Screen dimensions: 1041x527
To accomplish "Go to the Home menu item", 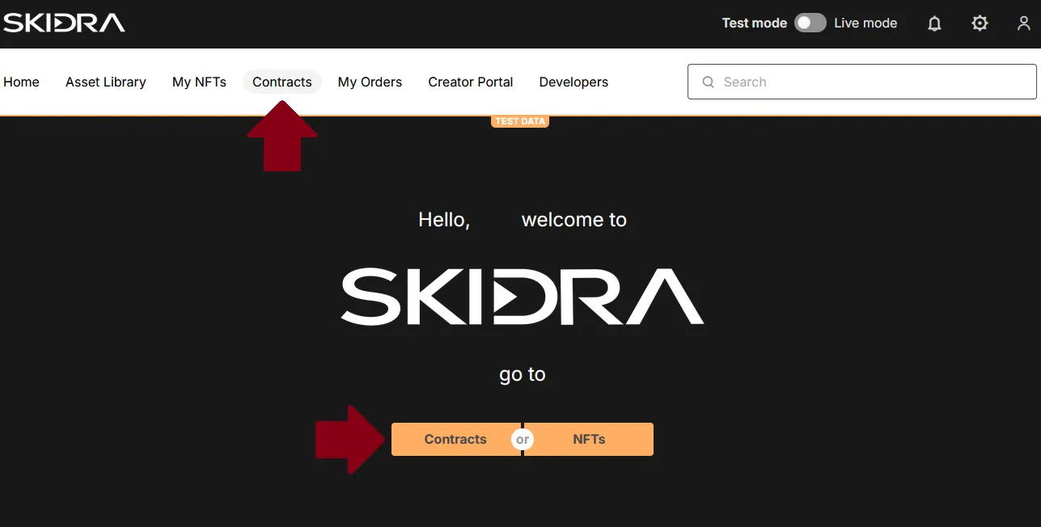I will coord(21,82).
